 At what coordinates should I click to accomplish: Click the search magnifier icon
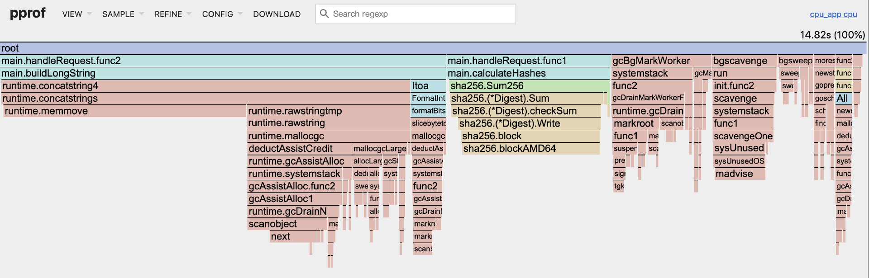[324, 14]
